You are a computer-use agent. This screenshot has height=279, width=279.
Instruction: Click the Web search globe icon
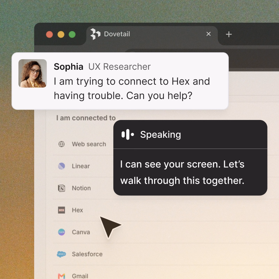click(62, 144)
